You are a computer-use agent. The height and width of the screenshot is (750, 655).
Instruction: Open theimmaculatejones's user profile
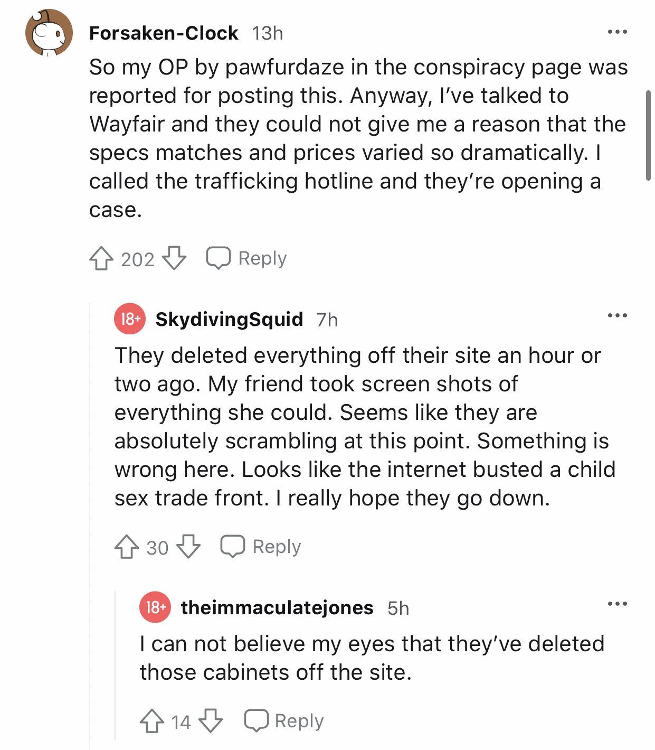click(x=277, y=607)
